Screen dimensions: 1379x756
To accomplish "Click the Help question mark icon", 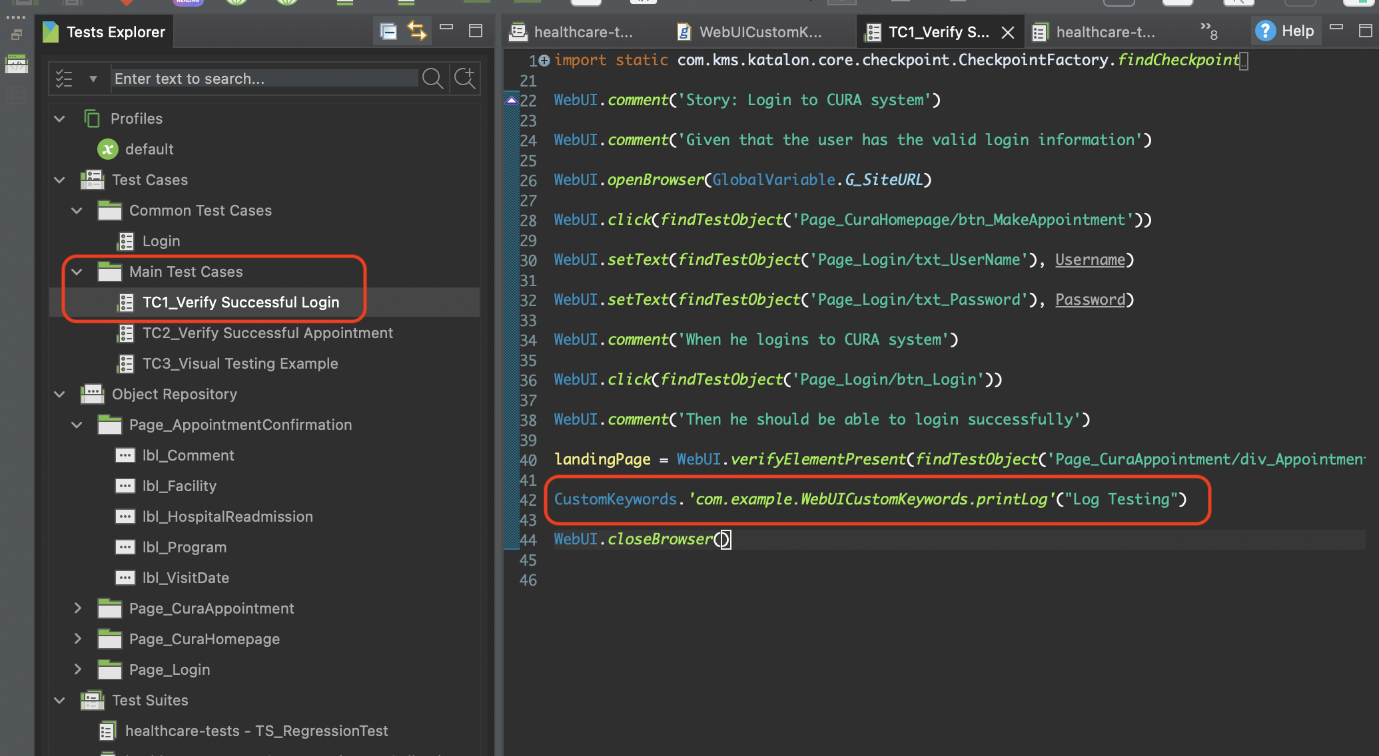I will click(1264, 31).
